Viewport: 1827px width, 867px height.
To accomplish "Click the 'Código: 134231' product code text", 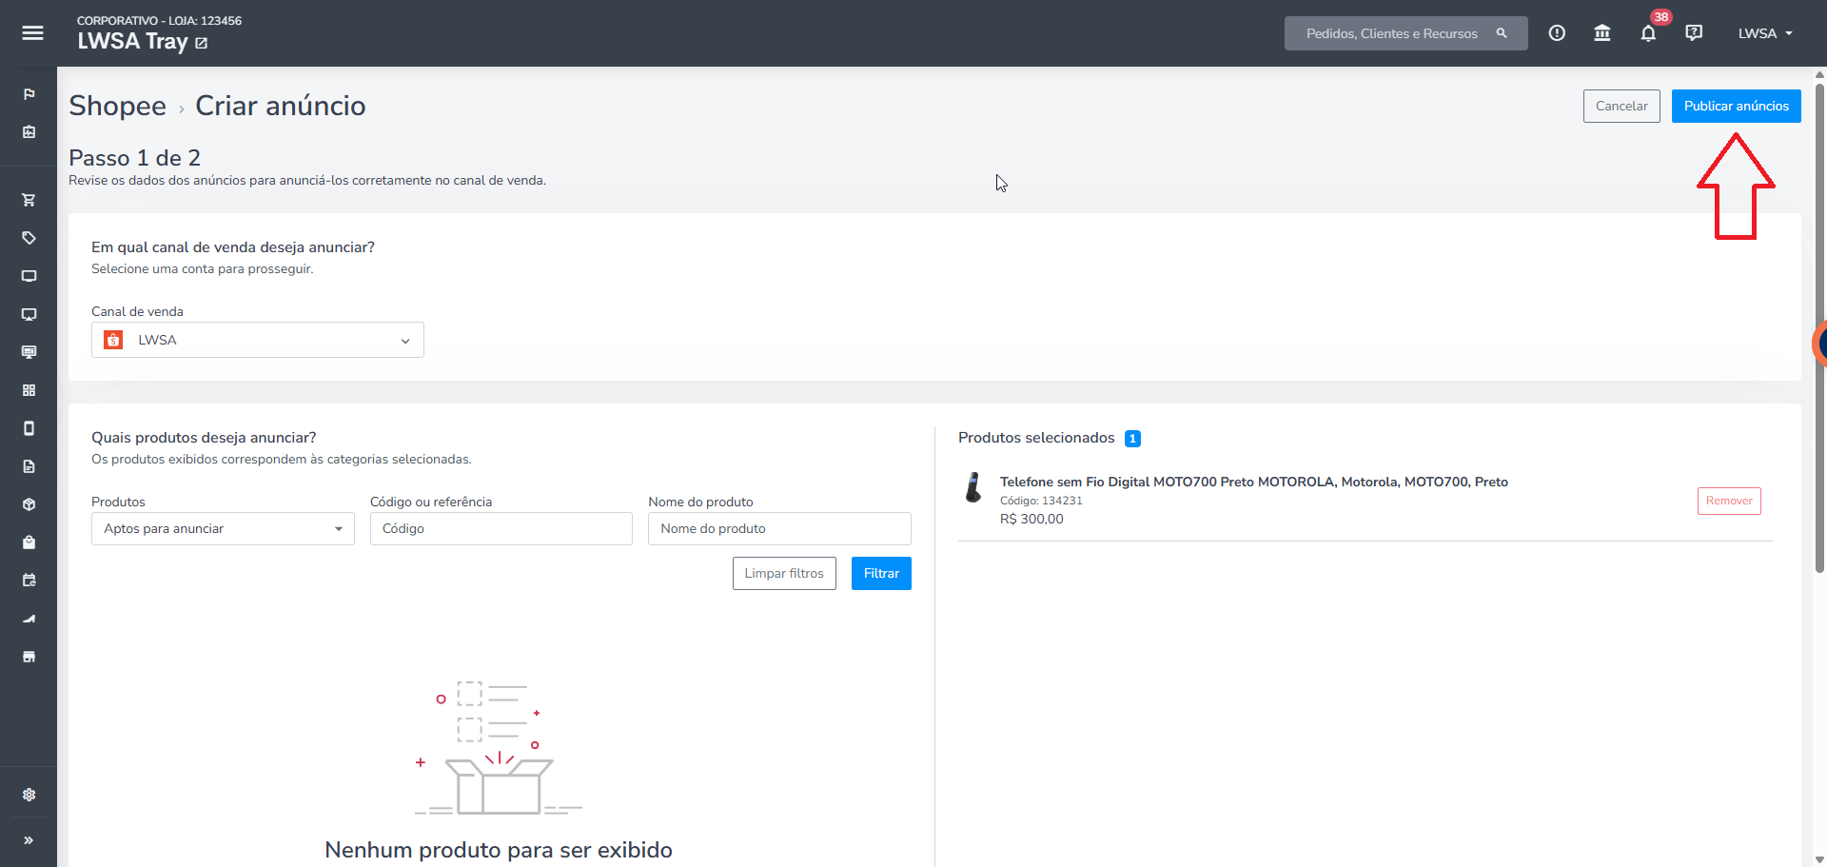I will [x=1041, y=501].
